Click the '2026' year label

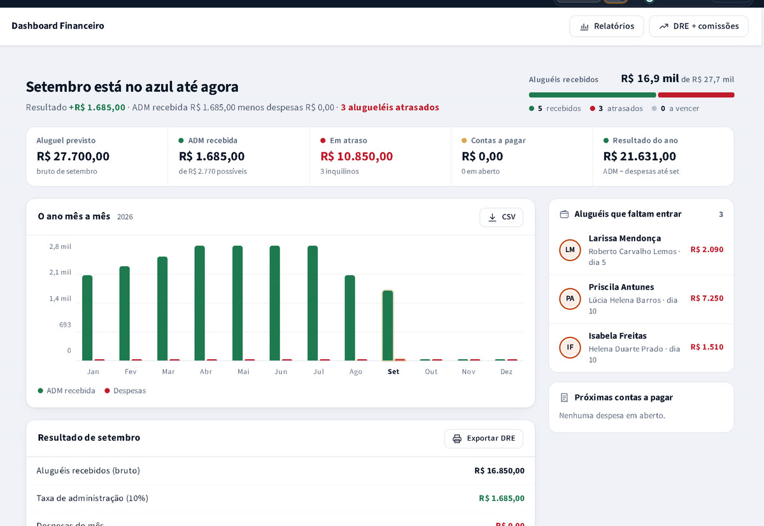click(x=125, y=217)
